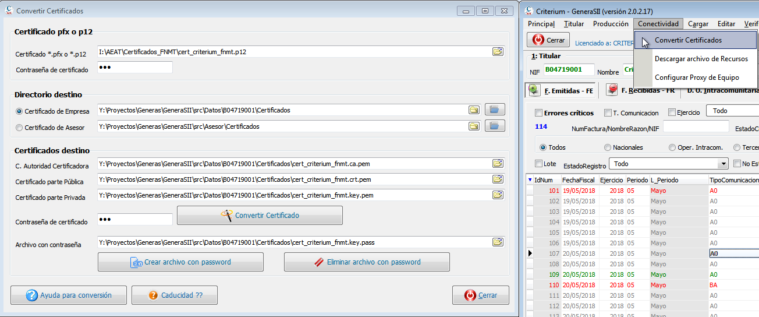The image size is (759, 317).
Task: Check the Lote checkbox
Action: click(x=538, y=164)
